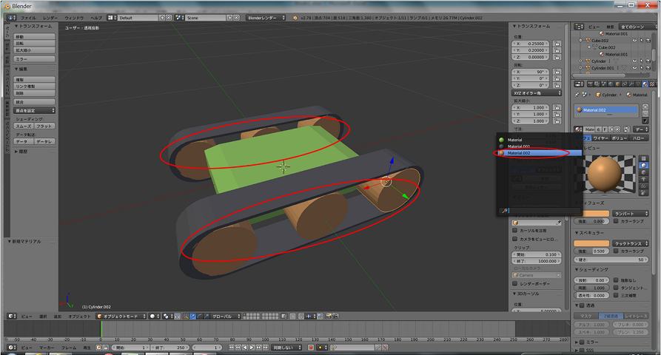
Task: Enable the diffuse color ramp checkbox
Action: click(617, 220)
